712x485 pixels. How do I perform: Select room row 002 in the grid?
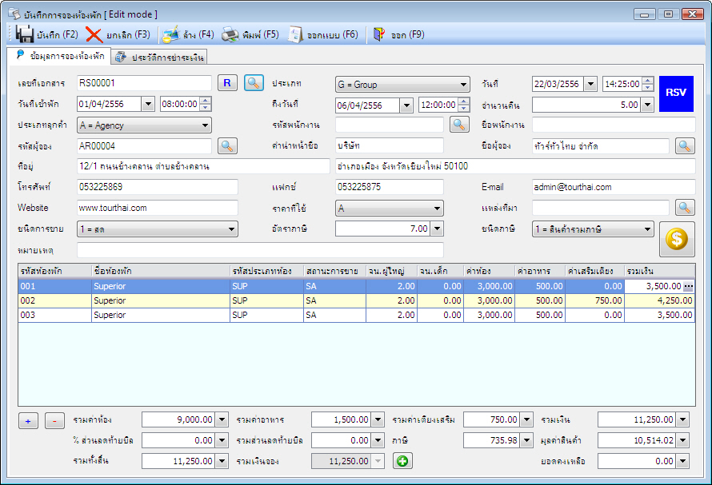[x=357, y=300]
